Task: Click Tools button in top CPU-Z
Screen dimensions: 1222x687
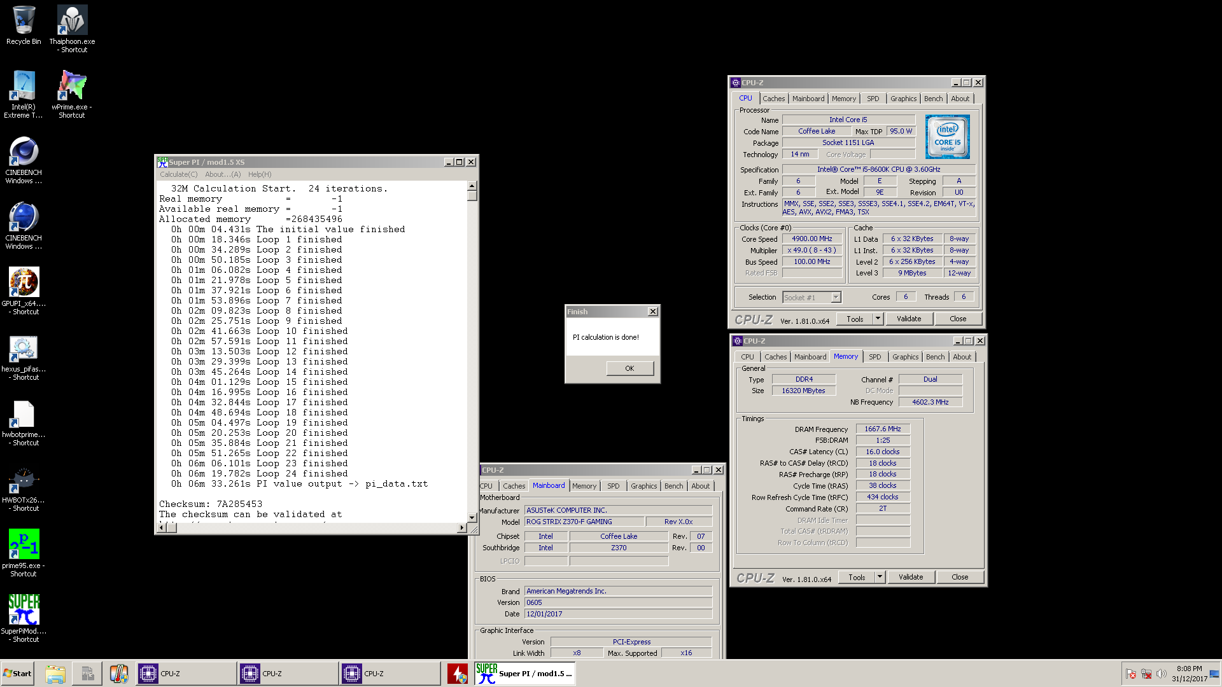Action: pos(855,319)
